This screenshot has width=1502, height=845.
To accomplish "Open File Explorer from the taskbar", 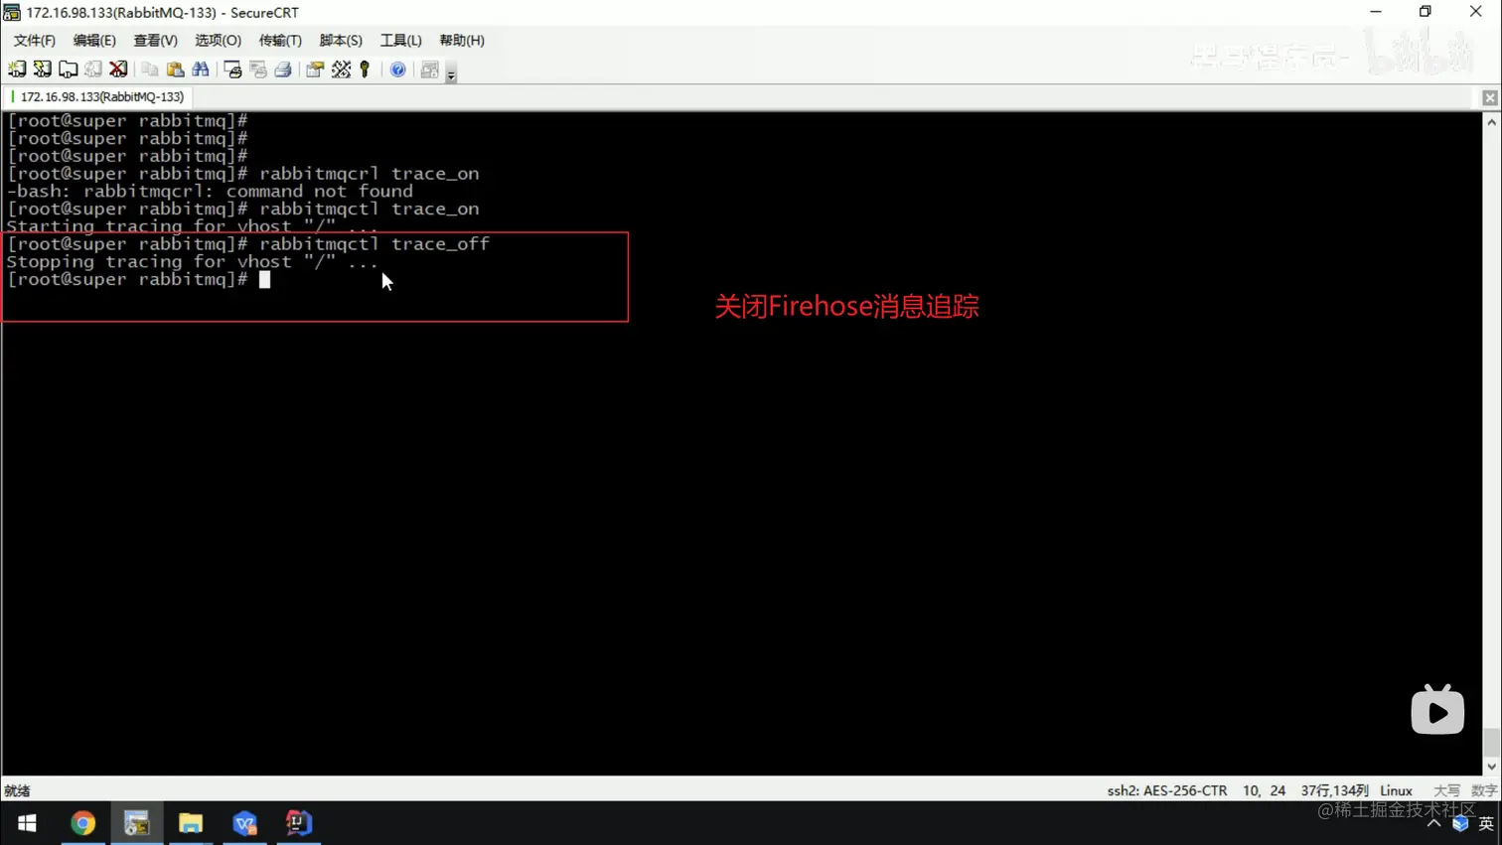I will coord(191,823).
